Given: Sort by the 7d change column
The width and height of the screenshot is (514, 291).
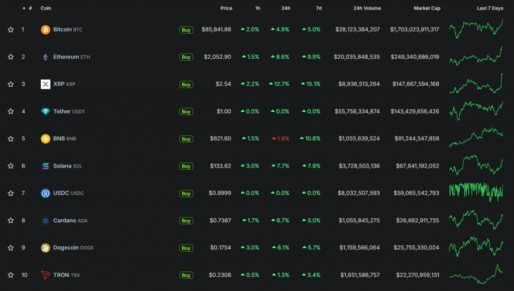Looking at the screenshot, I should click(x=319, y=8).
